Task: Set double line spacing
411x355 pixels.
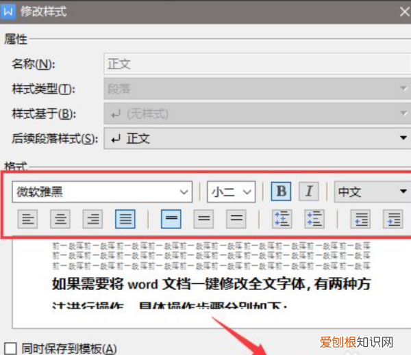Action: [236, 219]
